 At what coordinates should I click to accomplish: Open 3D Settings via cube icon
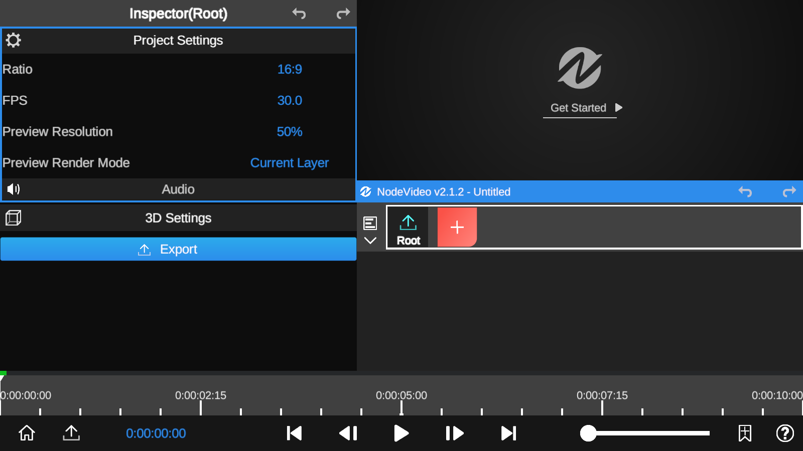13,217
